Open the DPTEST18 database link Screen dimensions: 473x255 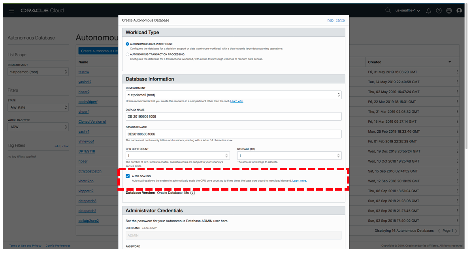click(87, 151)
